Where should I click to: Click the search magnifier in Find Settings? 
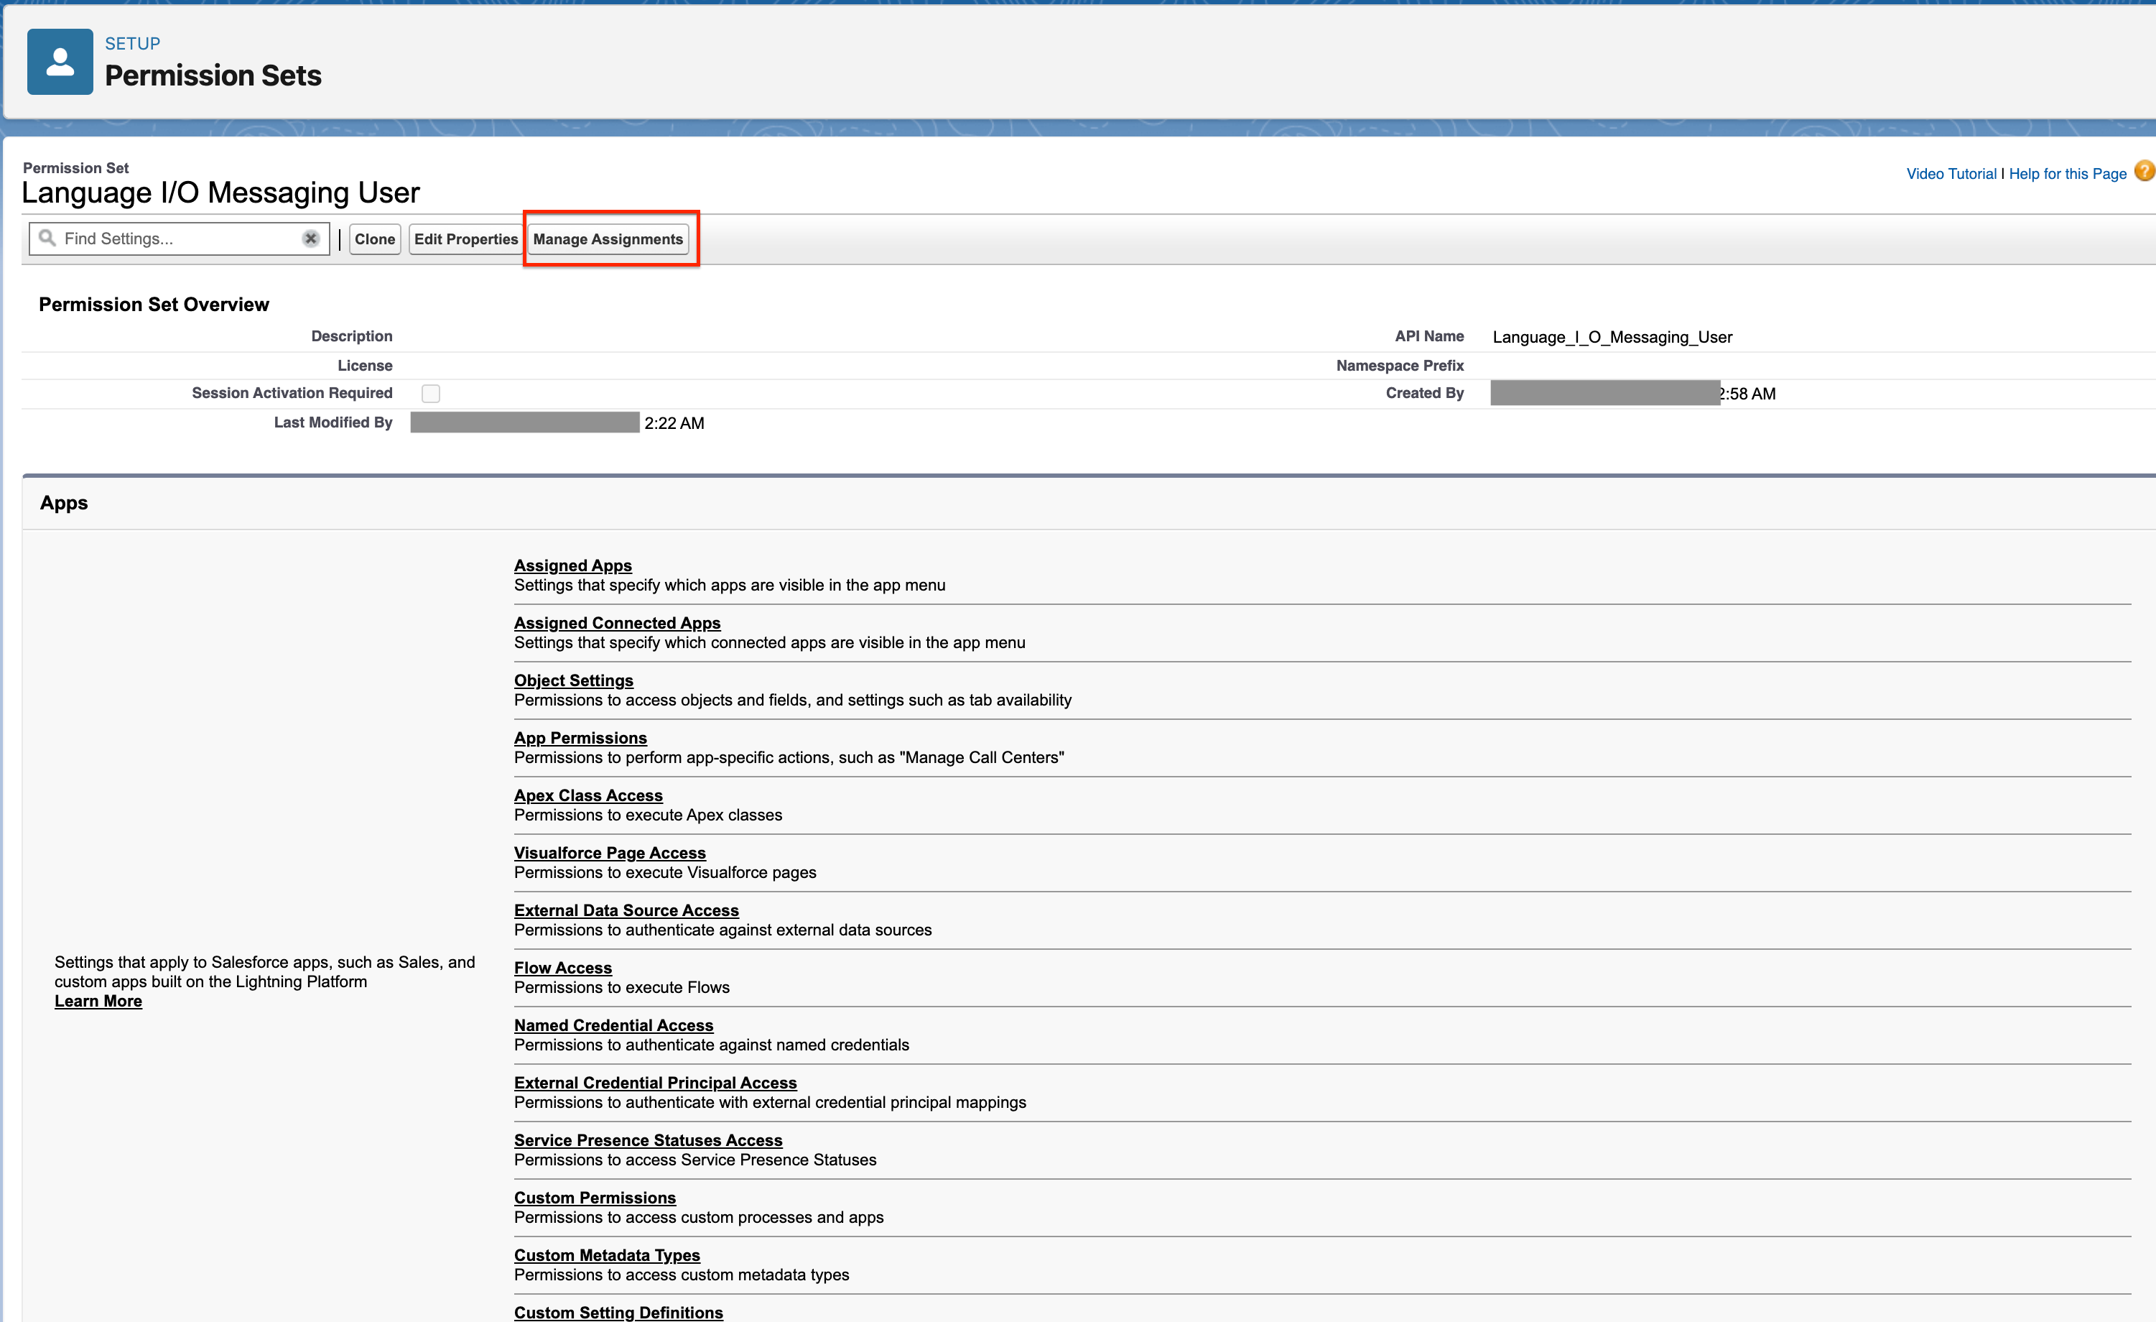47,238
